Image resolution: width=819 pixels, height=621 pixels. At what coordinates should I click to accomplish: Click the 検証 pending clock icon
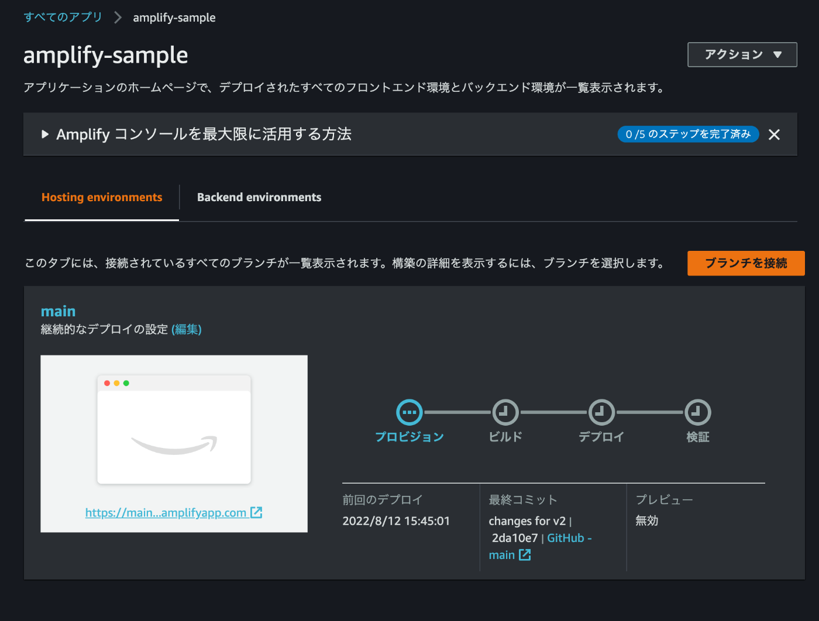click(698, 412)
